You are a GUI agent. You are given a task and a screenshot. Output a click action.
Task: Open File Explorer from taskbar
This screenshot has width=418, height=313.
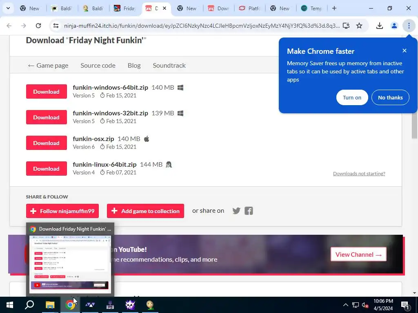50,305
